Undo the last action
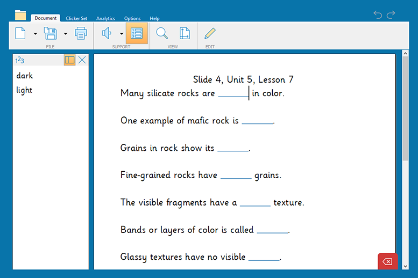 [x=378, y=14]
